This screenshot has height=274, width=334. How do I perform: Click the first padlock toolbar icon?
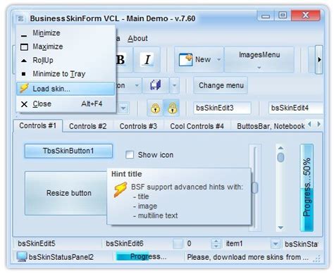coord(155,108)
